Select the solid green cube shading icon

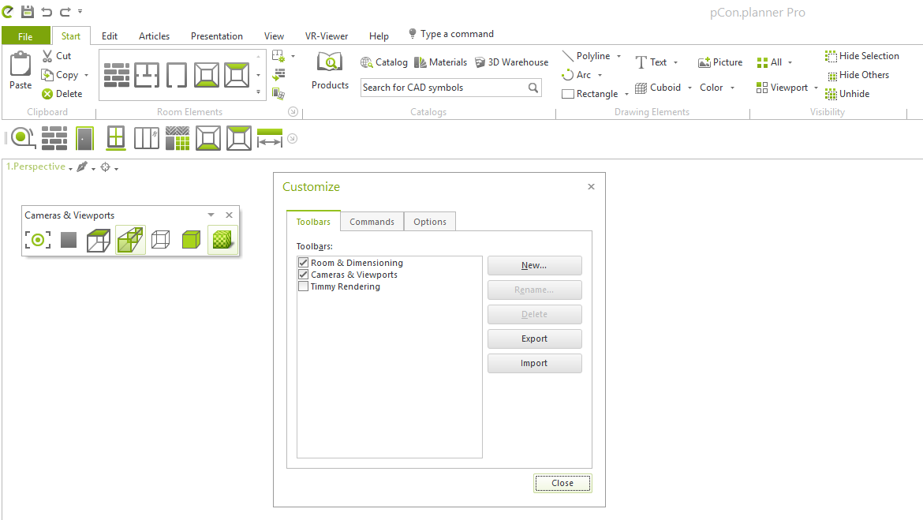[191, 240]
